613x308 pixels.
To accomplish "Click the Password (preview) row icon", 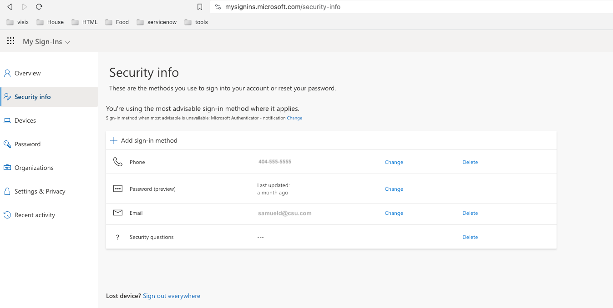I will (118, 189).
